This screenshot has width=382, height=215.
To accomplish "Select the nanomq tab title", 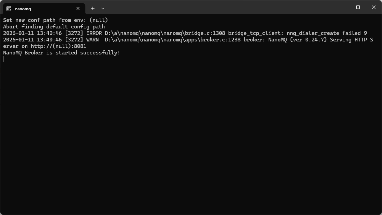I will [x=23, y=9].
